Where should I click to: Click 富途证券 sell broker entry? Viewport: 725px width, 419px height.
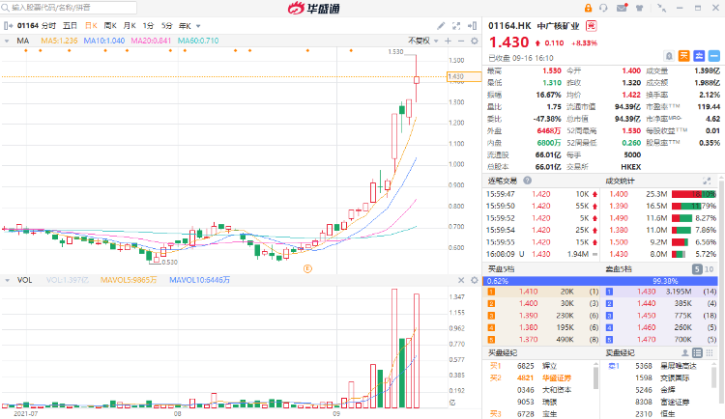675,402
